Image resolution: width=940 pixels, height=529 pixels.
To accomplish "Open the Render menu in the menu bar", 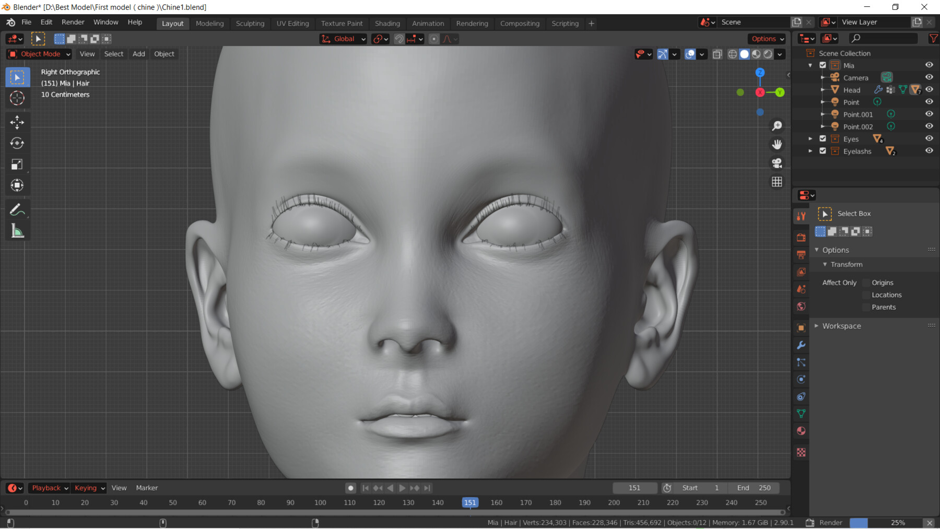I will (x=73, y=22).
